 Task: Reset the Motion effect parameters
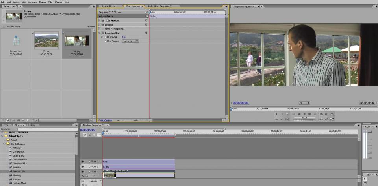146,20
